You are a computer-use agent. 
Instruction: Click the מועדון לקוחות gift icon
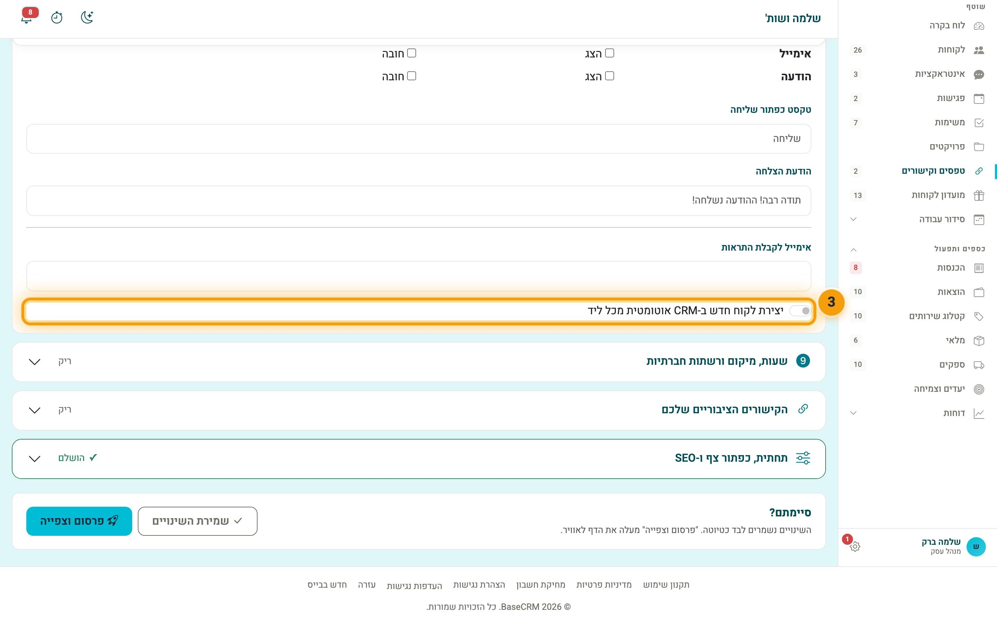tap(979, 195)
